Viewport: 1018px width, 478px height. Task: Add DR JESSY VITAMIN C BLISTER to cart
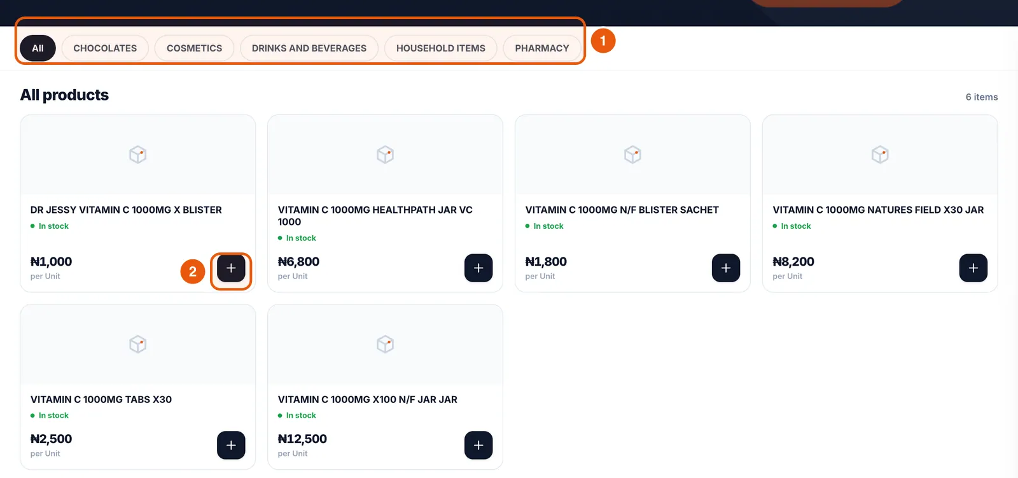coord(231,268)
